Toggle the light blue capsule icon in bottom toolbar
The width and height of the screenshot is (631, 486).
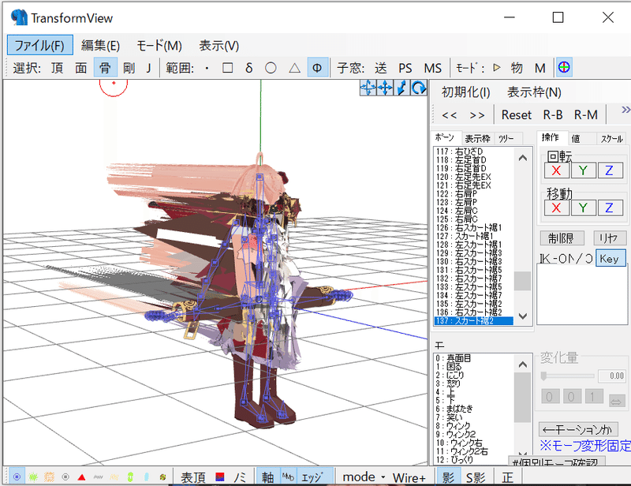(x=147, y=477)
